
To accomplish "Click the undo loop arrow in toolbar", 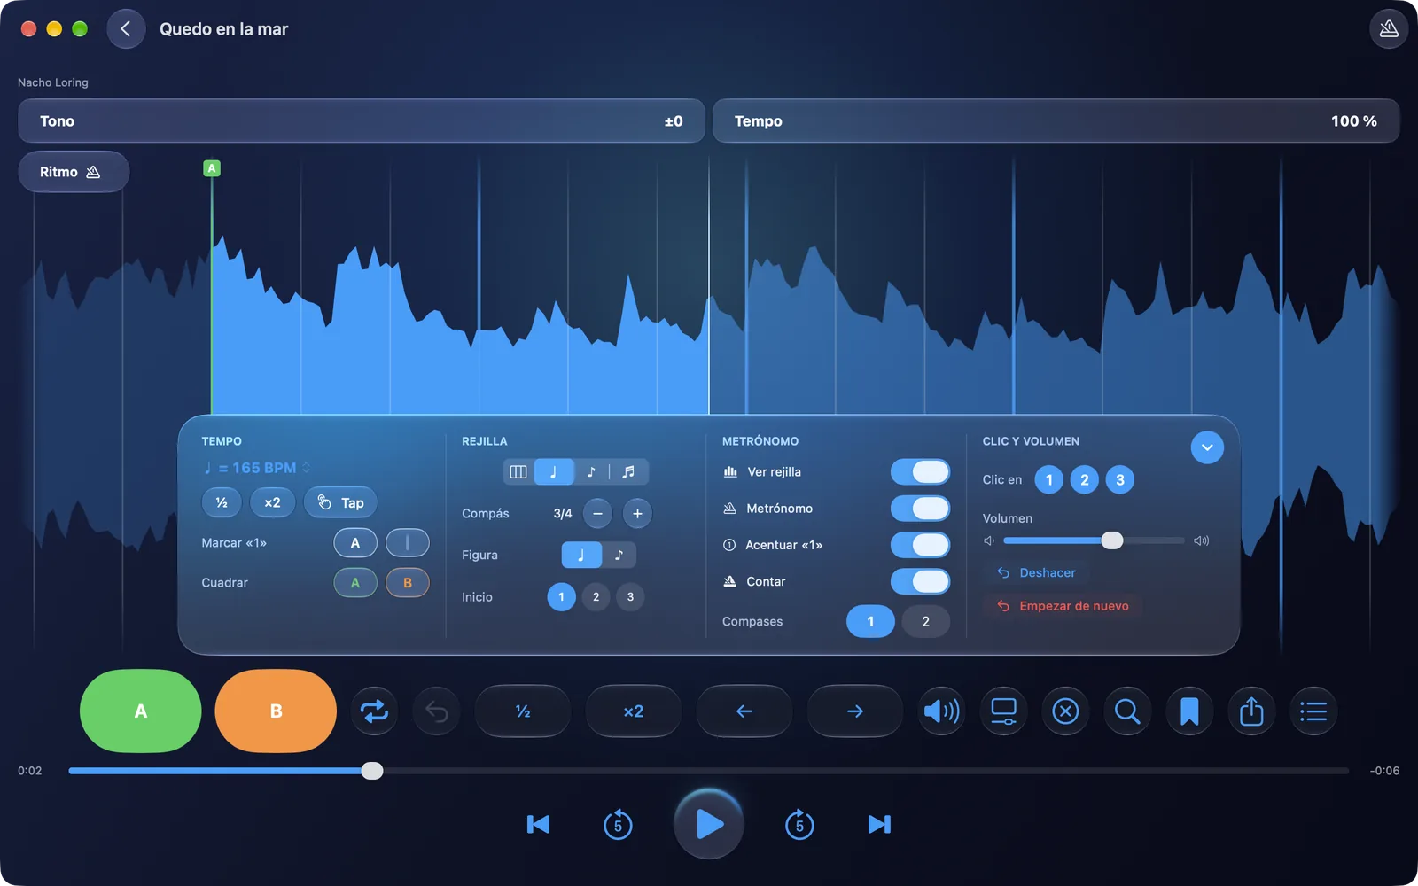I will coord(436,711).
